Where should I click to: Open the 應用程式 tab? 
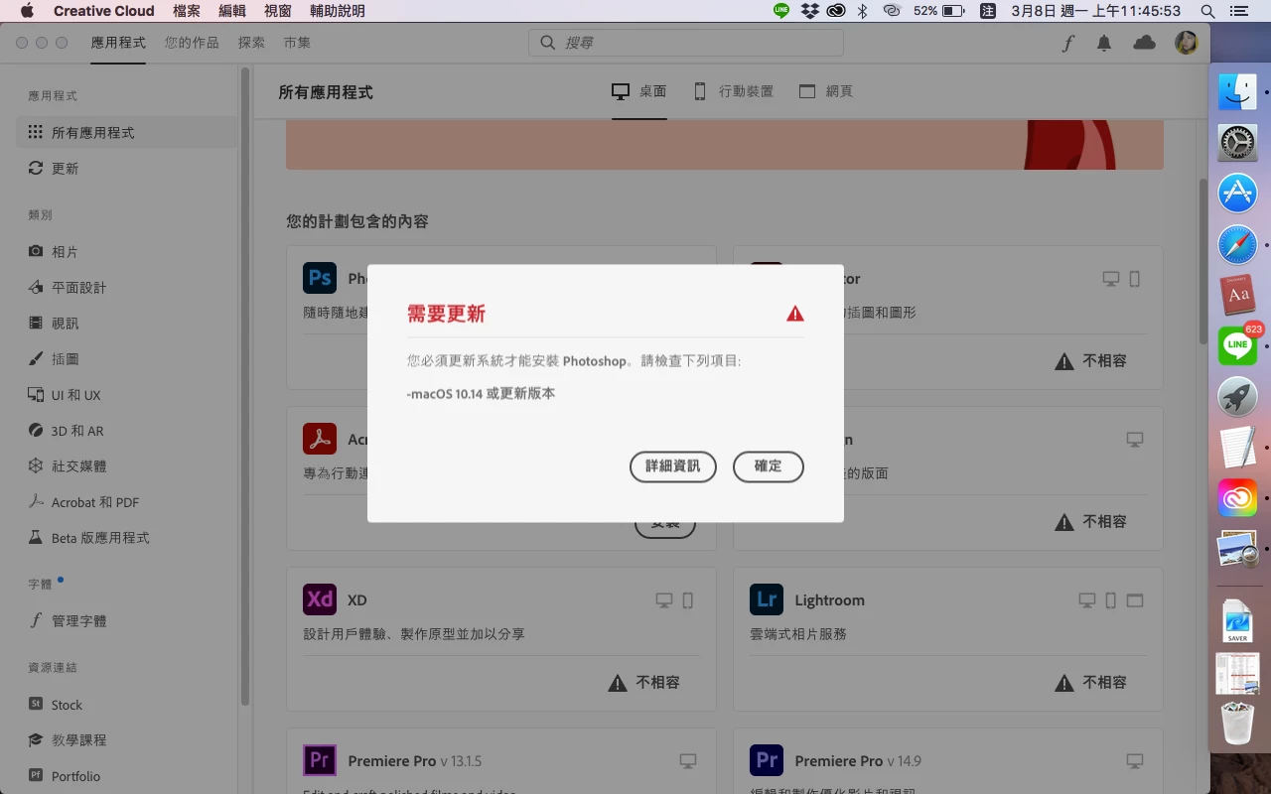[118, 43]
